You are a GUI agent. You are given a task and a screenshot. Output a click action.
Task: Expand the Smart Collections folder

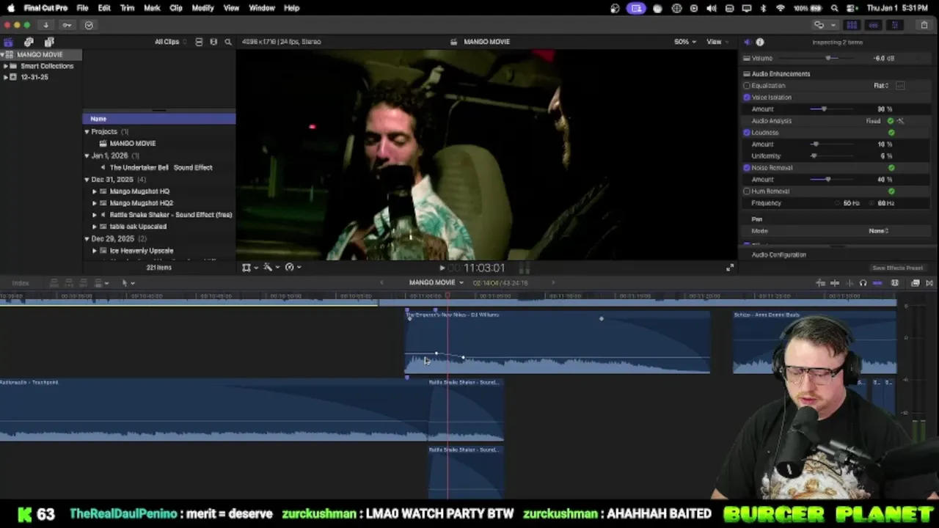5,66
